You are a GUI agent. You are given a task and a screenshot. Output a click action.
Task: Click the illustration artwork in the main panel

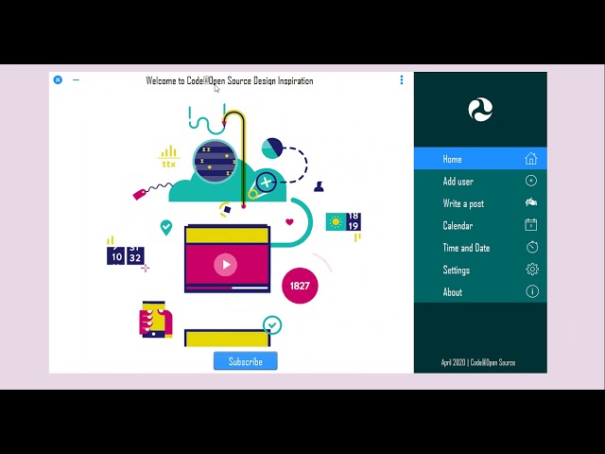(233, 225)
